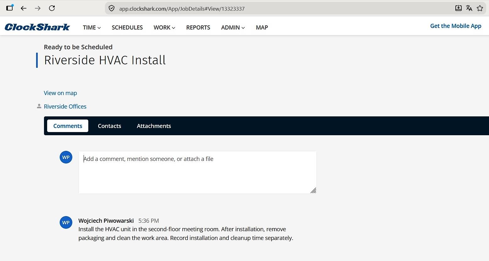The image size is (489, 261).
Task: Click the 5:36 PM comment timestamp
Action: pos(149,221)
